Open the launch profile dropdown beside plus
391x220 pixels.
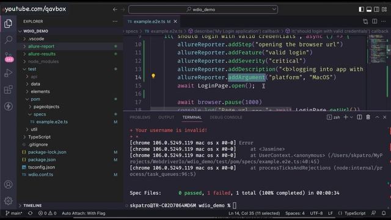(x=351, y=117)
